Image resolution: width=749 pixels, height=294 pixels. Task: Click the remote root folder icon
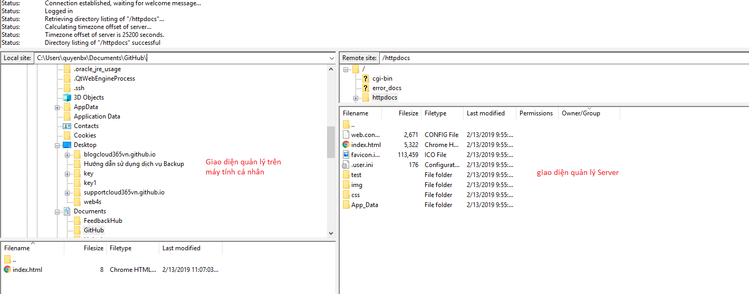pyautogui.click(x=356, y=69)
